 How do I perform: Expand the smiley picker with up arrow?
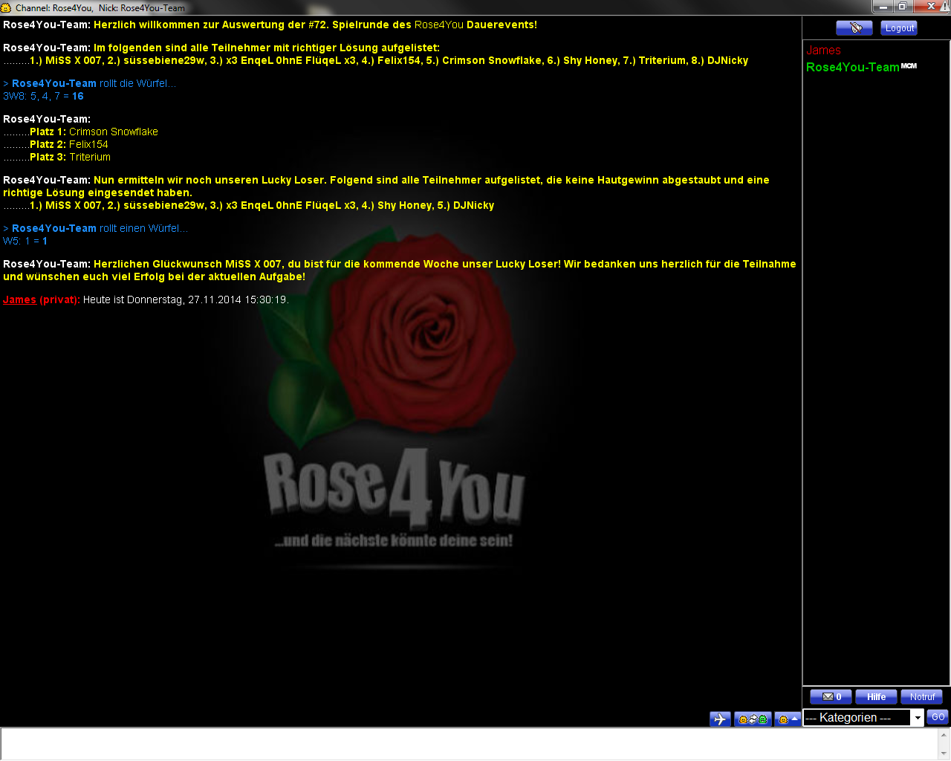788,719
